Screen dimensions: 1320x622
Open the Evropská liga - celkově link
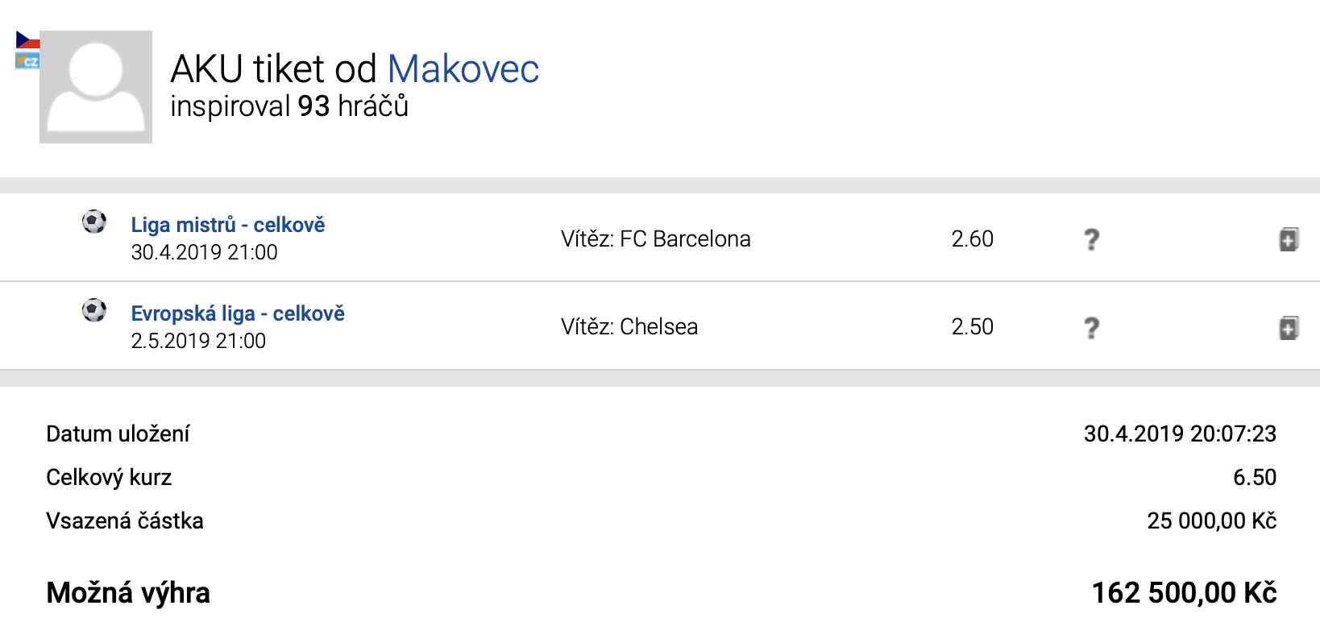click(238, 313)
